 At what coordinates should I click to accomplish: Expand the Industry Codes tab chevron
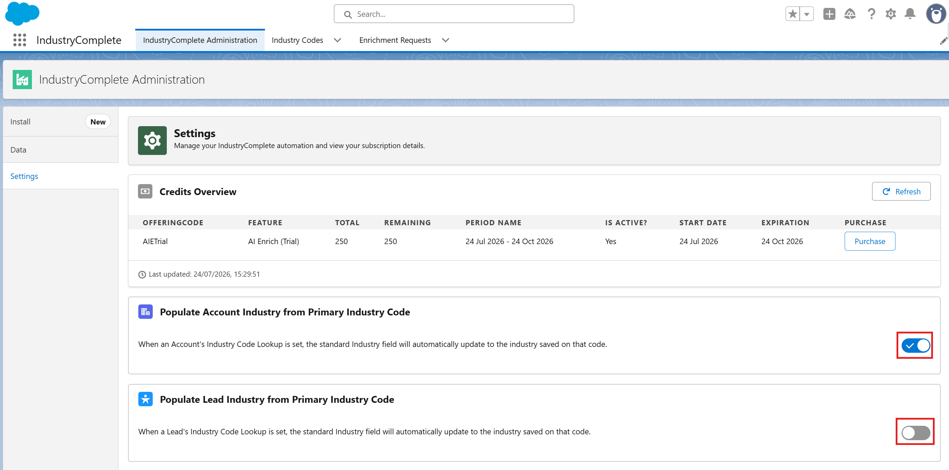tap(337, 40)
